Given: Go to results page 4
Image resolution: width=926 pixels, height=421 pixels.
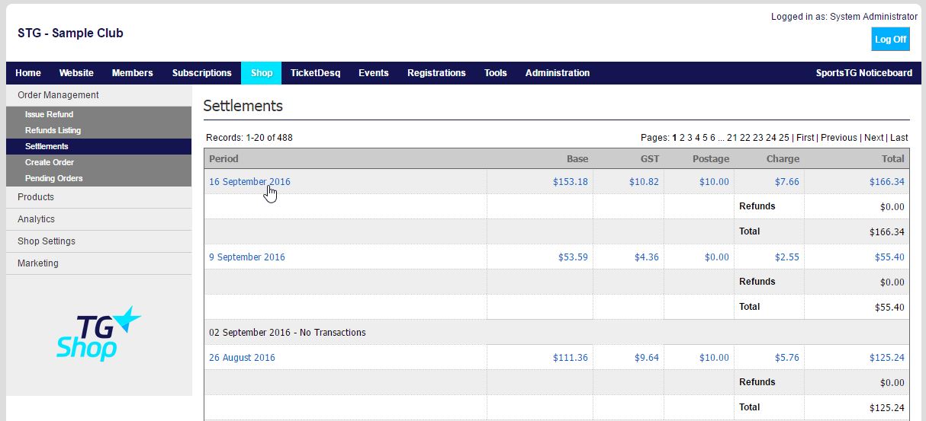Looking at the screenshot, I should point(698,138).
